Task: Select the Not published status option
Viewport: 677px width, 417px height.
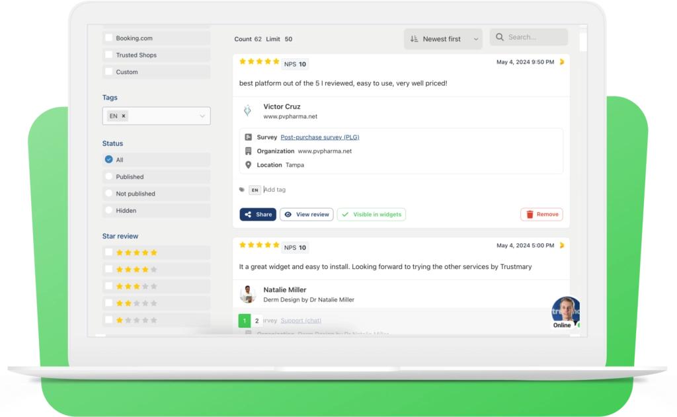Action: [109, 194]
